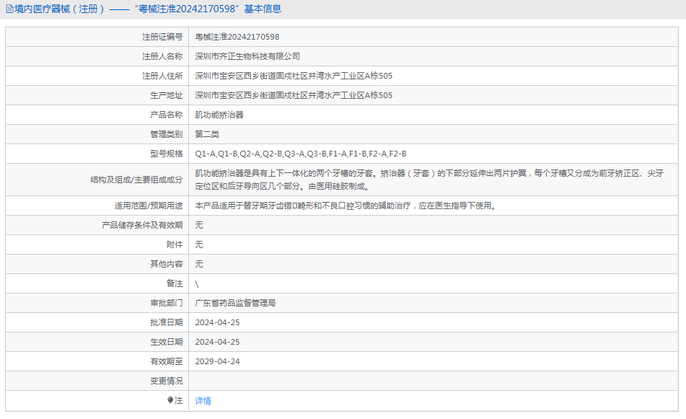
Task: Click the address value in 生产地址 row
Action: [x=294, y=95]
